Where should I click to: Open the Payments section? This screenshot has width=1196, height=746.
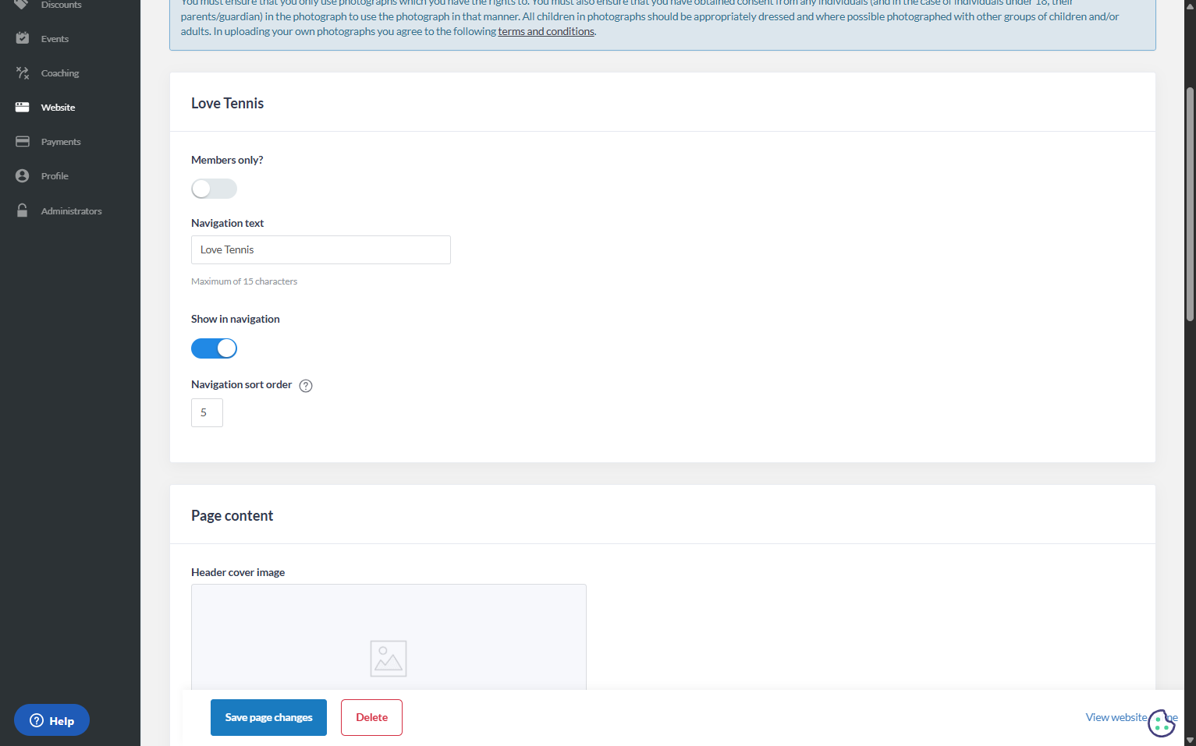click(61, 142)
